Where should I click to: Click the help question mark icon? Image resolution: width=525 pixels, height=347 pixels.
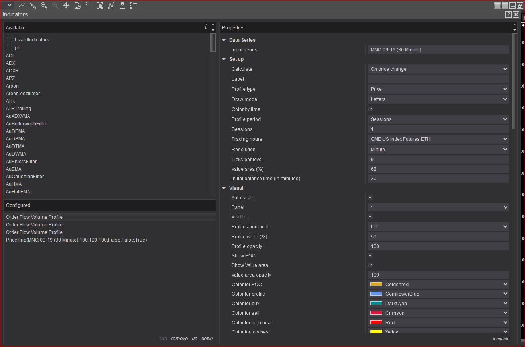click(508, 14)
